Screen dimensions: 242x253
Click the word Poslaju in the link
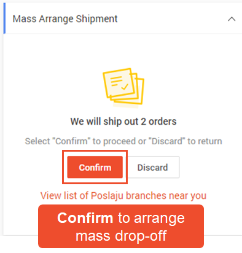[107, 196]
